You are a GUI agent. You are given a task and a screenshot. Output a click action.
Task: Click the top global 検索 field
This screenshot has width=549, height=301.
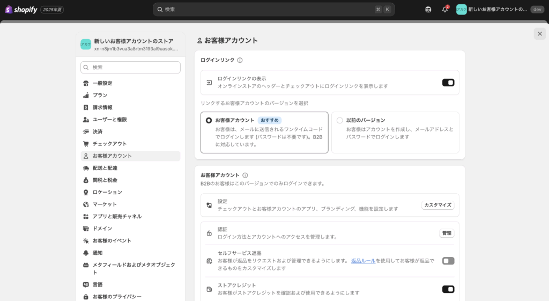coord(274,10)
